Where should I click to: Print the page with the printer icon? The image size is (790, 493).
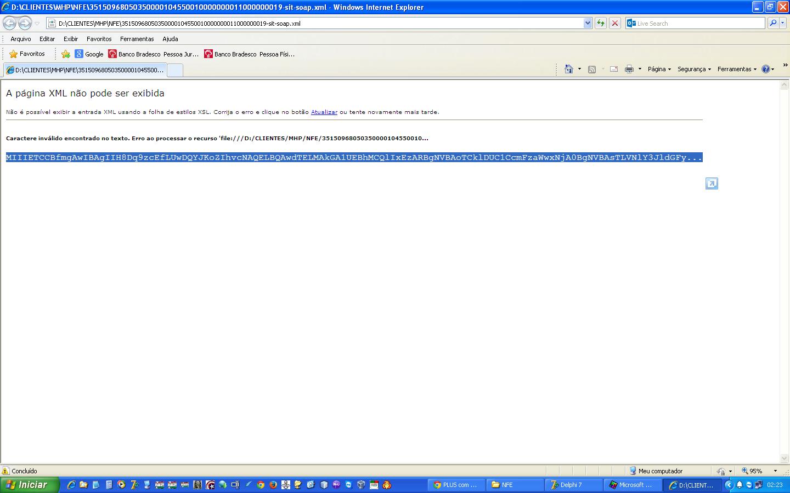pos(629,69)
